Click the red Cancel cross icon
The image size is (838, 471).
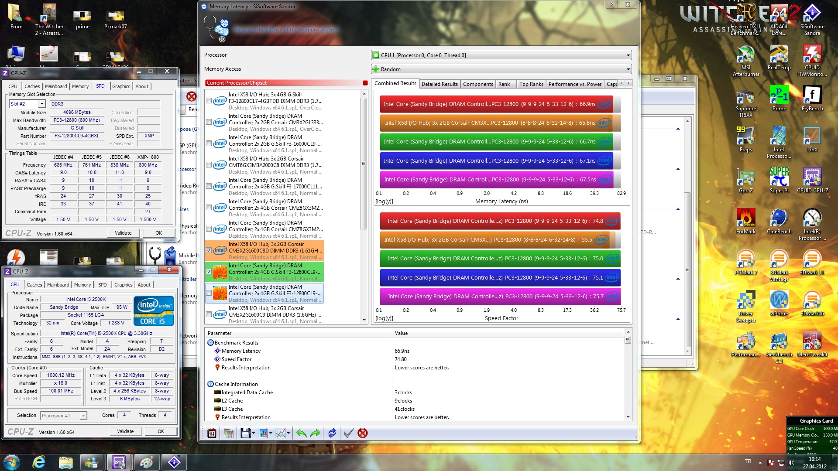point(362,433)
